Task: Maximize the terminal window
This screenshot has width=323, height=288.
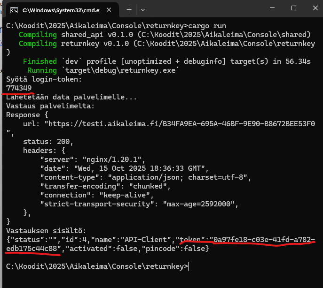Action: 293,8
